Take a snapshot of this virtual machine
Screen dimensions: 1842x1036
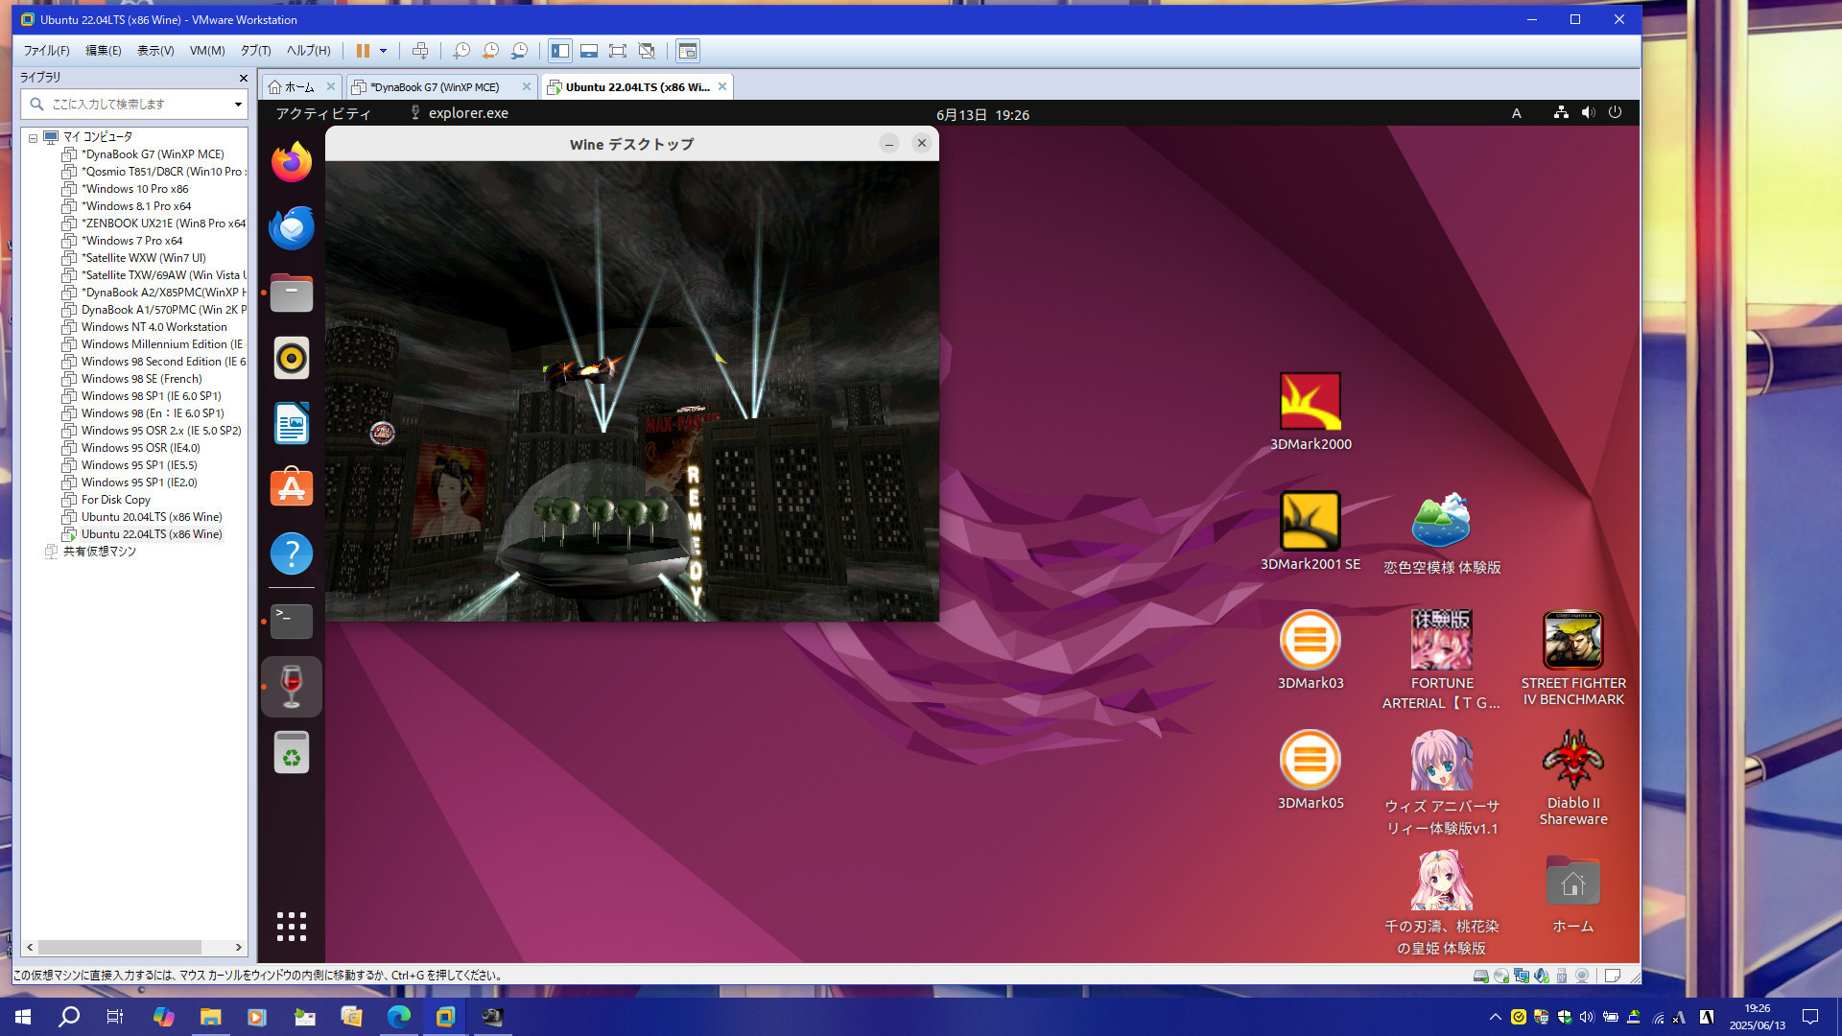(461, 51)
